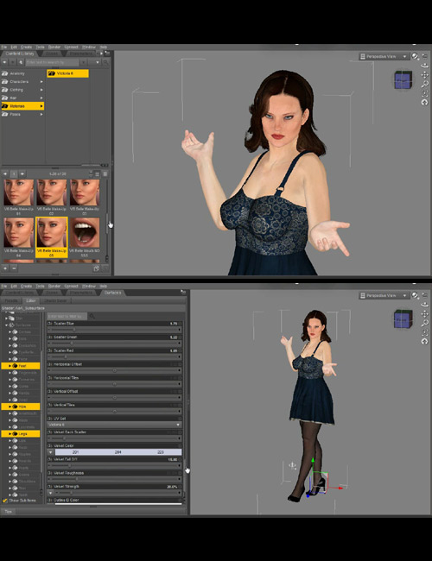The width and height of the screenshot is (432, 561).
Task: Open Connect menu in Surfaces window
Action: tap(71, 287)
